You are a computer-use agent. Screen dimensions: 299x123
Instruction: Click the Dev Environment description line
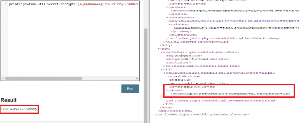[197, 59]
